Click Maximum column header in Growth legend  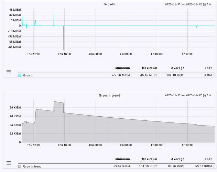pyautogui.click(x=149, y=68)
